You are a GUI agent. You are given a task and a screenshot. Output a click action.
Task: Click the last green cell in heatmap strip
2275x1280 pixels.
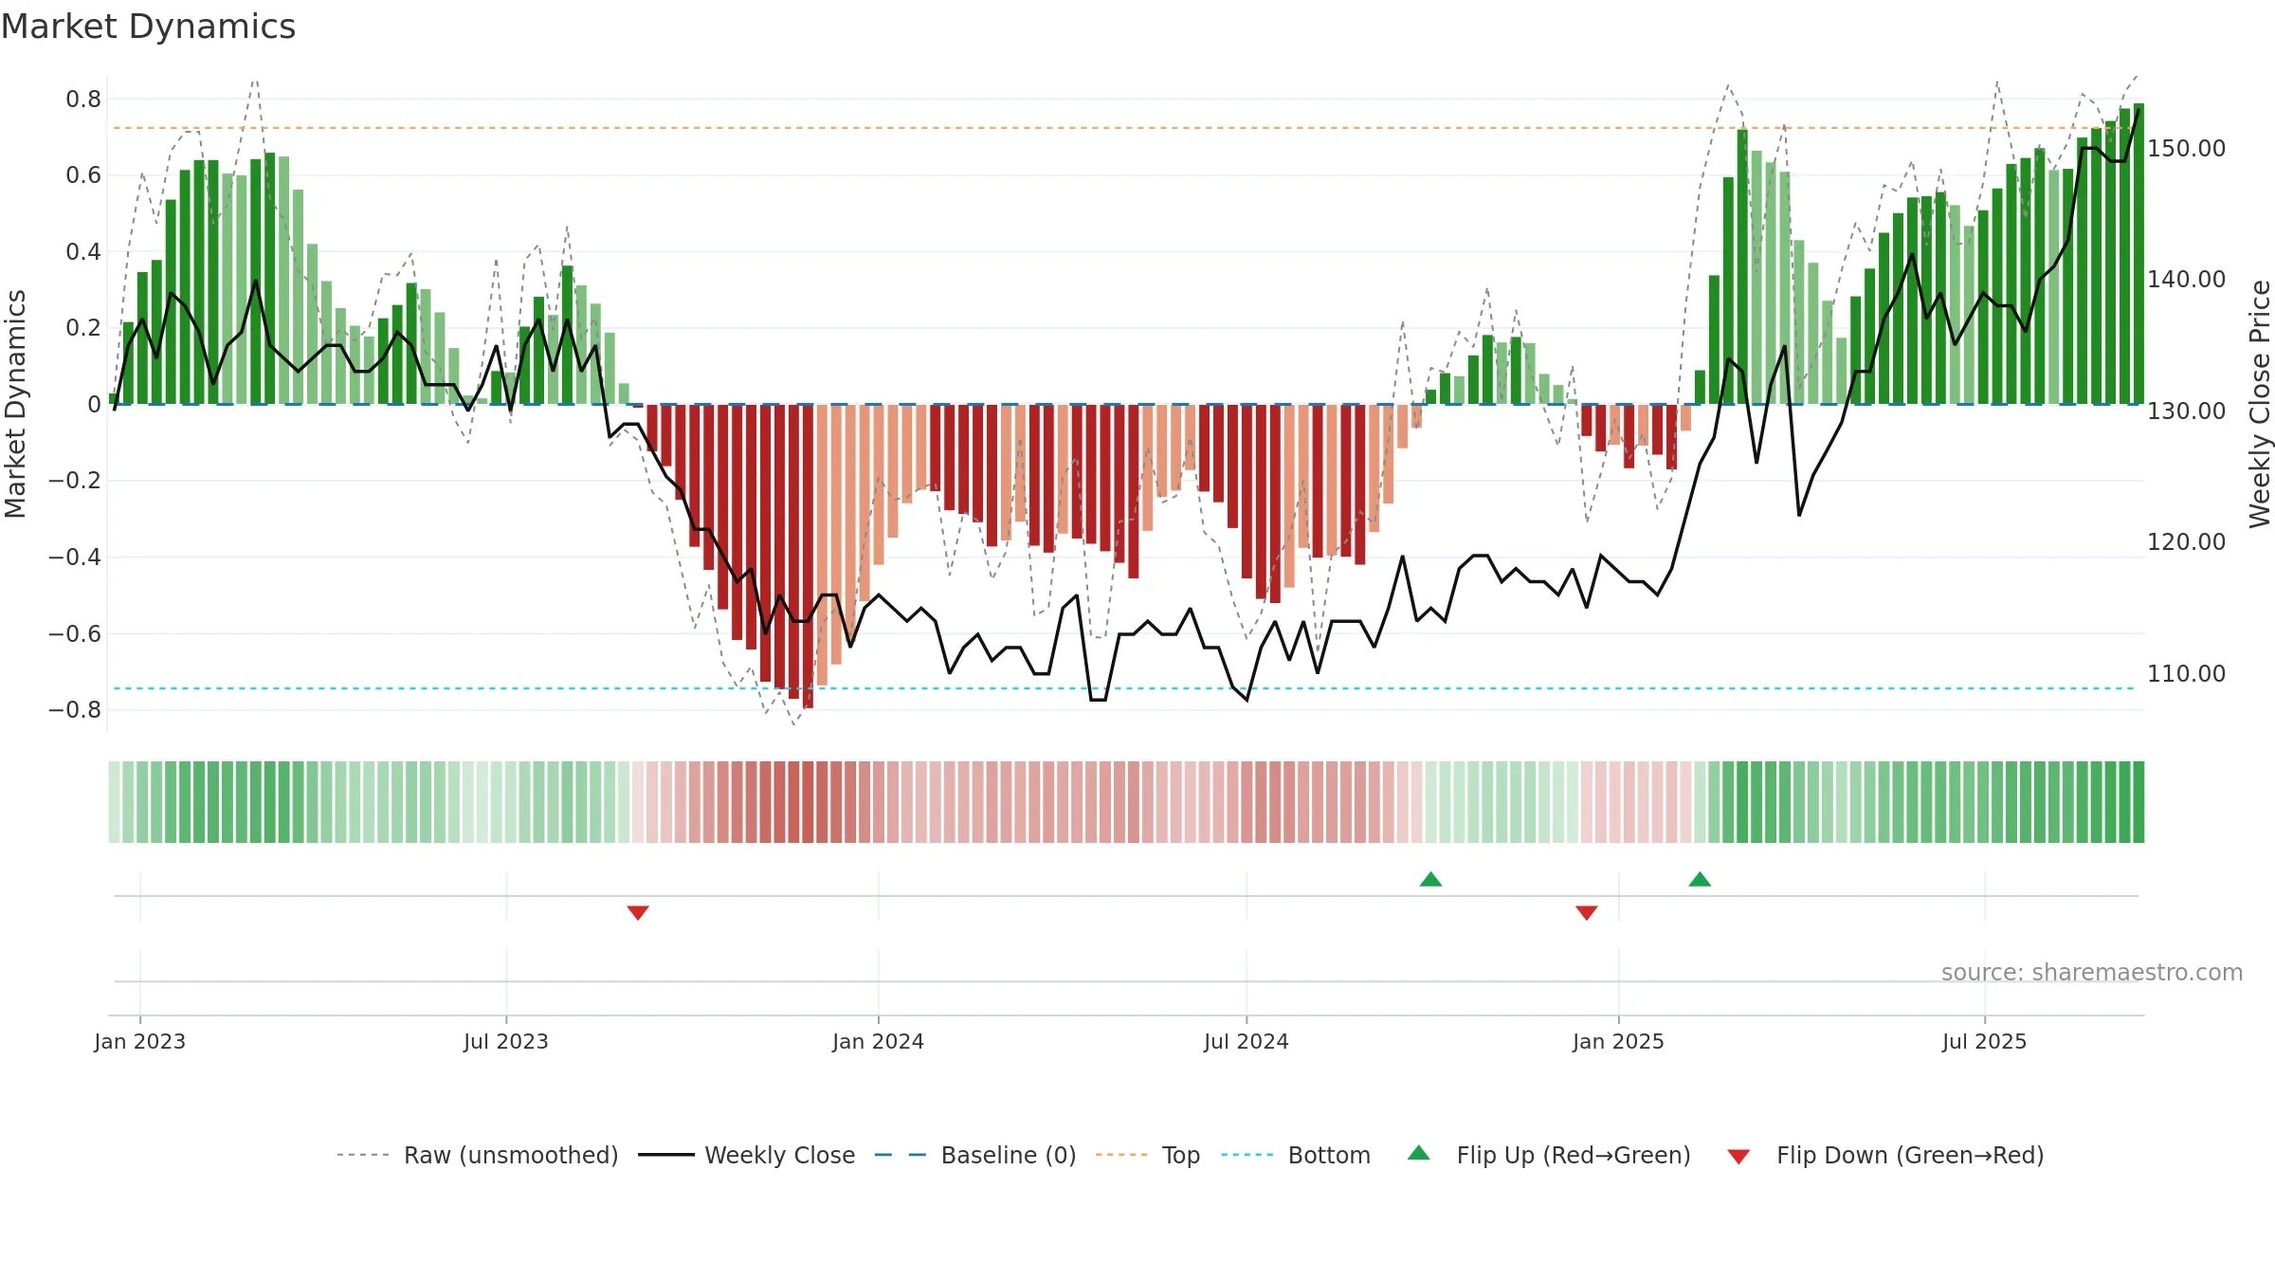pos(2138,802)
